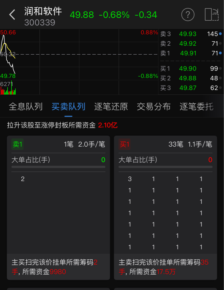Tap the 2.10亿 required capital value

point(108,125)
